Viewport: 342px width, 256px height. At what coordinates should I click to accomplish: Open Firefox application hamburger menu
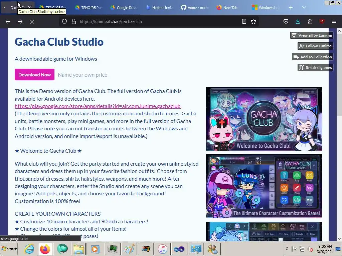[x=334, y=22]
